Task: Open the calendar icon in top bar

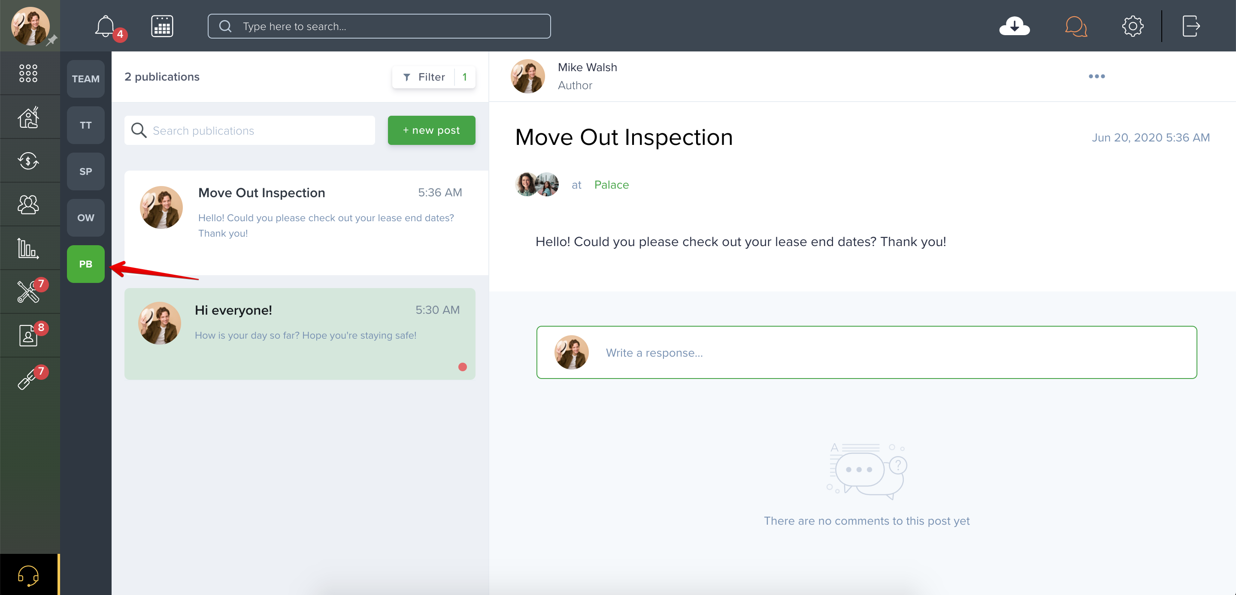Action: tap(162, 26)
